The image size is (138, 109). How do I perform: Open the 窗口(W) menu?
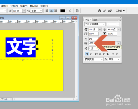[34, 6]
